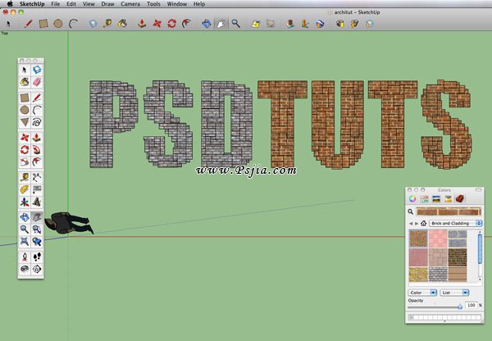492x341 pixels.
Task: Click the home icon in Colors panel
Action: [424, 223]
